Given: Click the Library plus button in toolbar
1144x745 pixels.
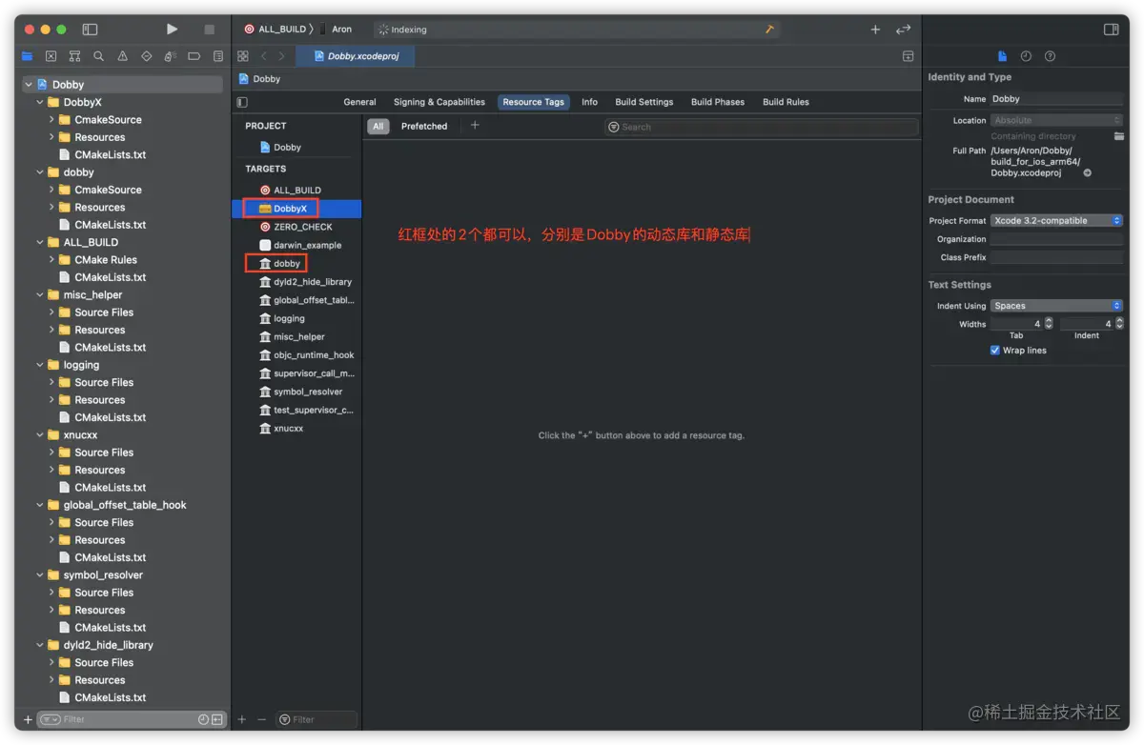Looking at the screenshot, I should tap(875, 30).
